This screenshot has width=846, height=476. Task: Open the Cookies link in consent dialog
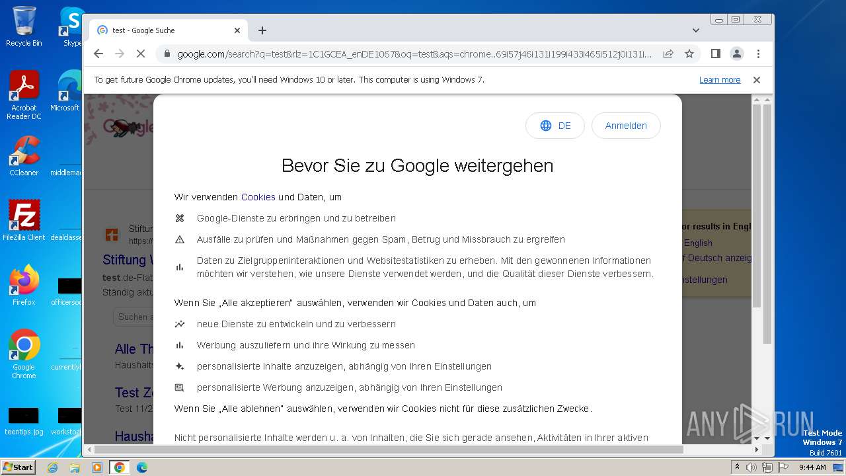(258, 197)
